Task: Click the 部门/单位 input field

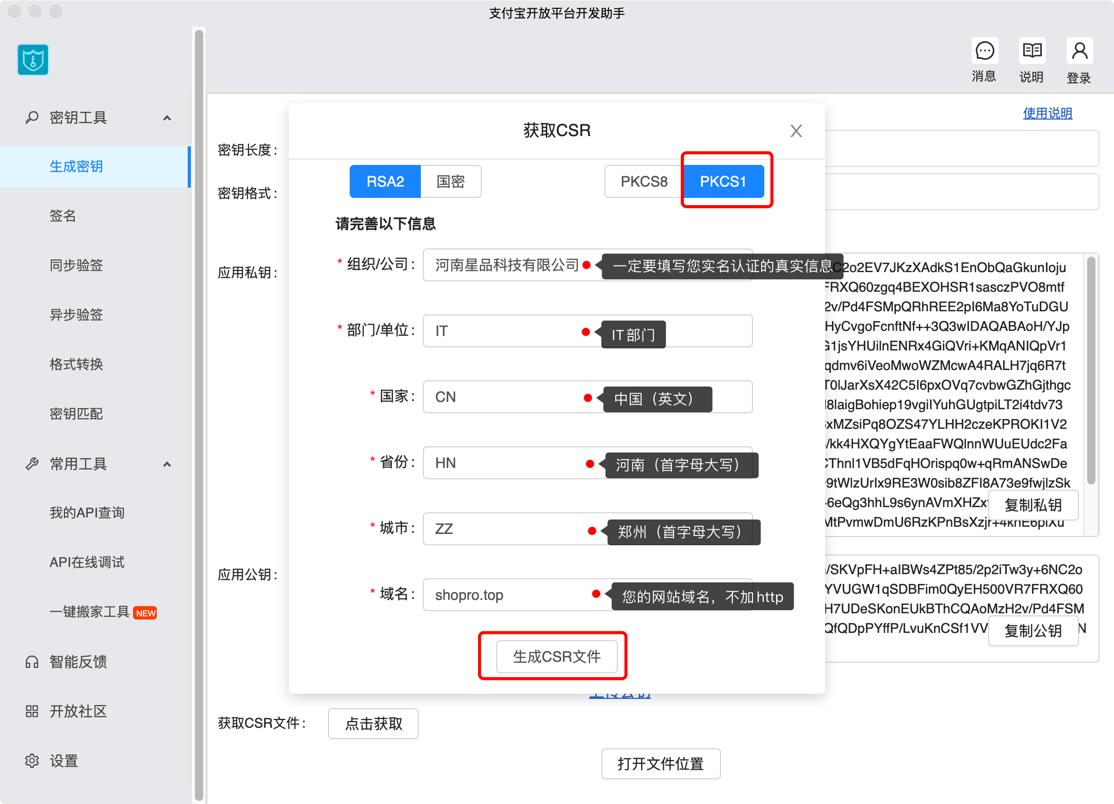Action: click(587, 331)
